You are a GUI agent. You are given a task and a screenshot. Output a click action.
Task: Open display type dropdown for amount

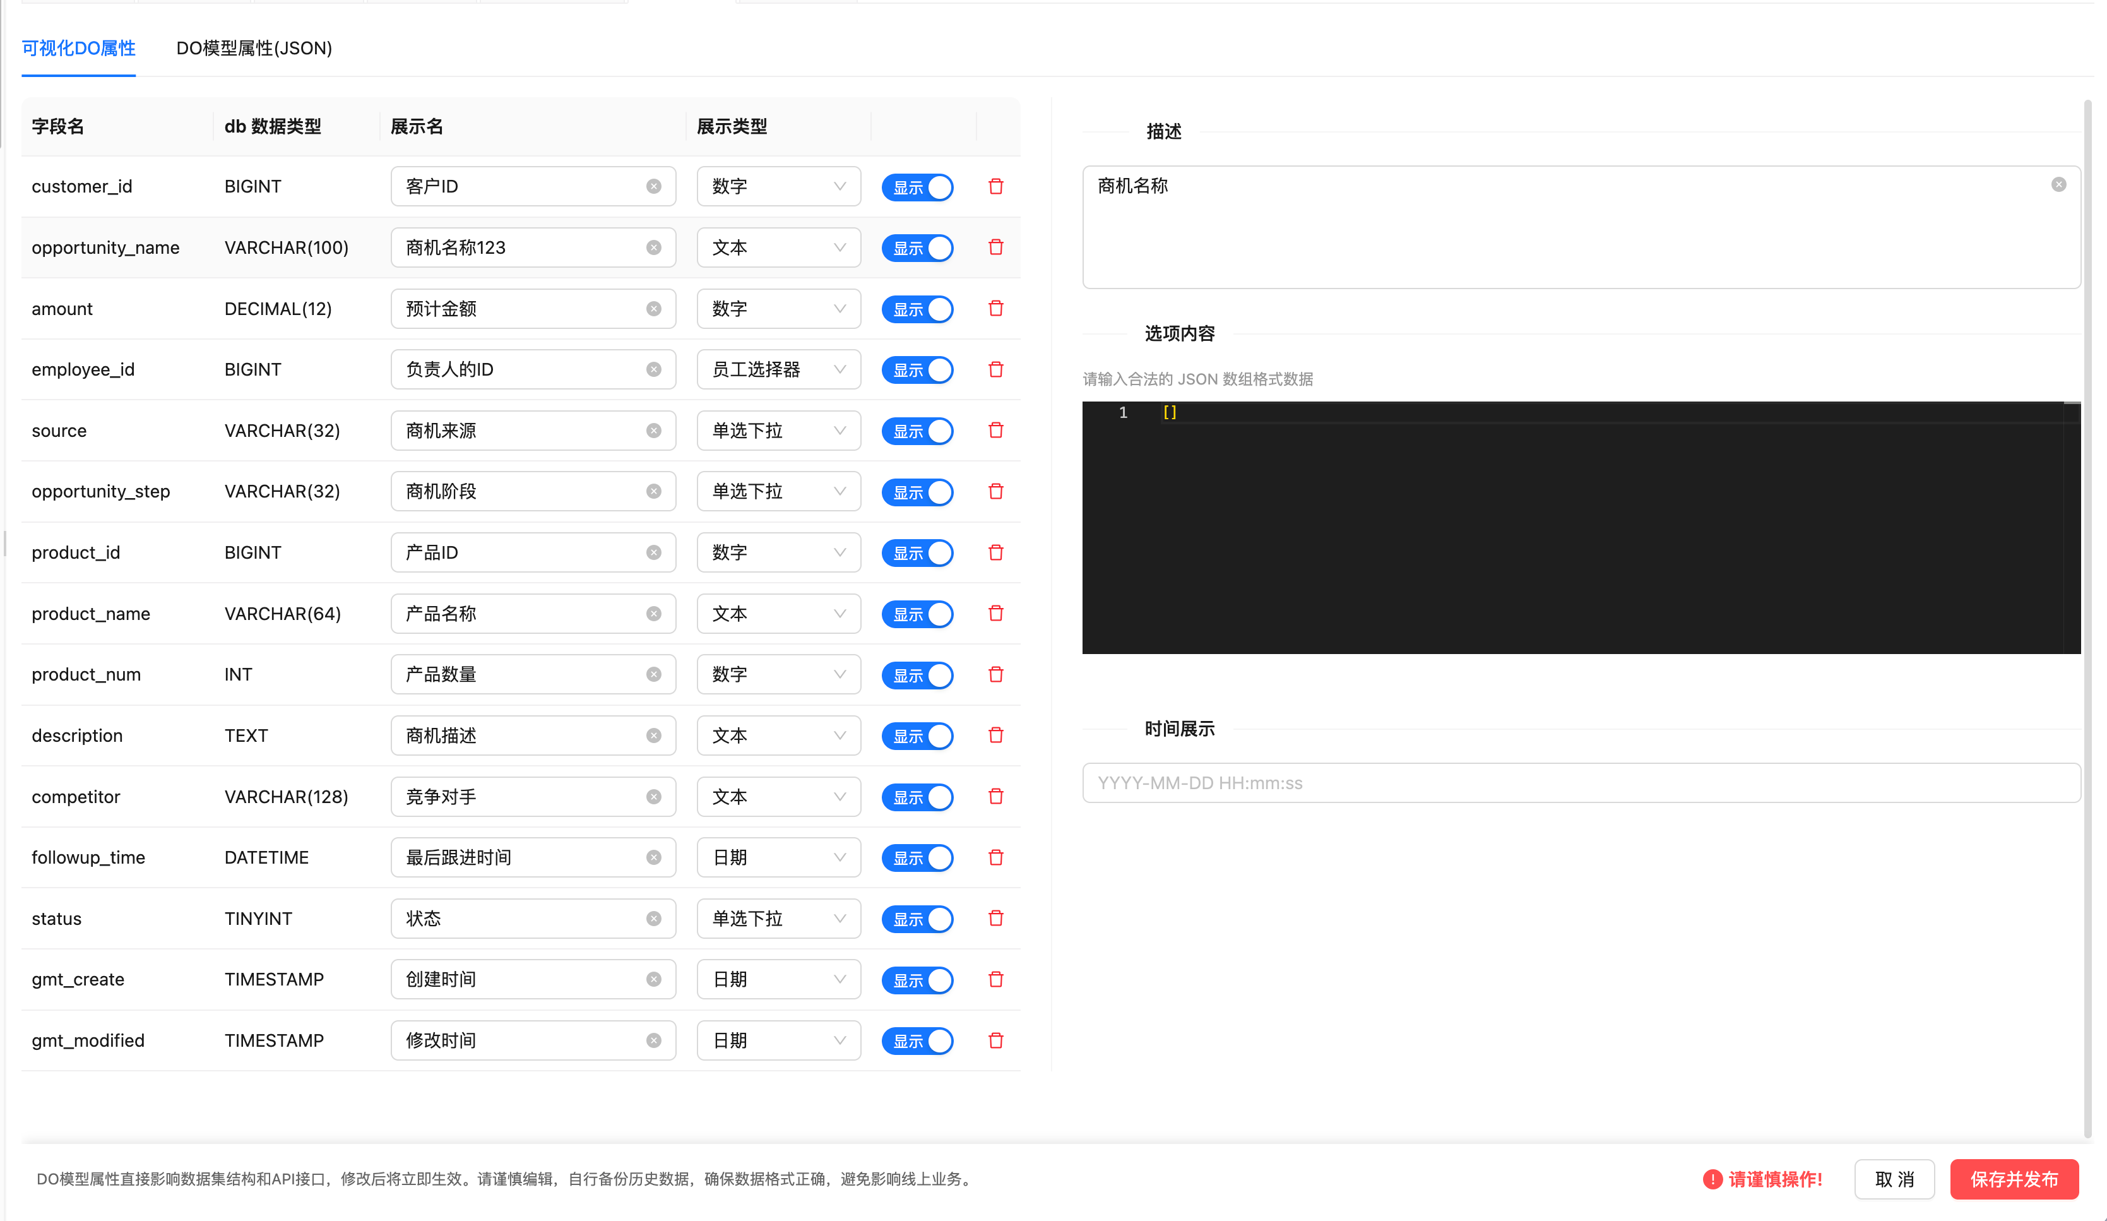778,309
